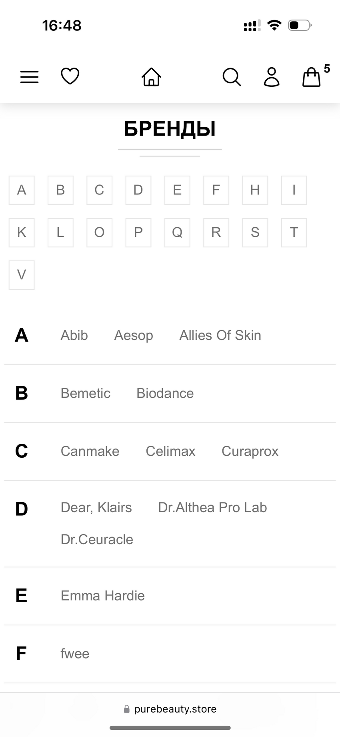The height and width of the screenshot is (737, 340).
Task: Jump to brands under letter A
Action: tap(22, 190)
